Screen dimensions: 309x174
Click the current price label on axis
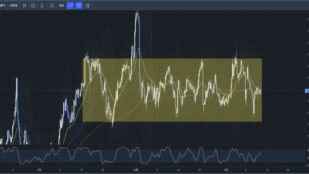coord(307,91)
